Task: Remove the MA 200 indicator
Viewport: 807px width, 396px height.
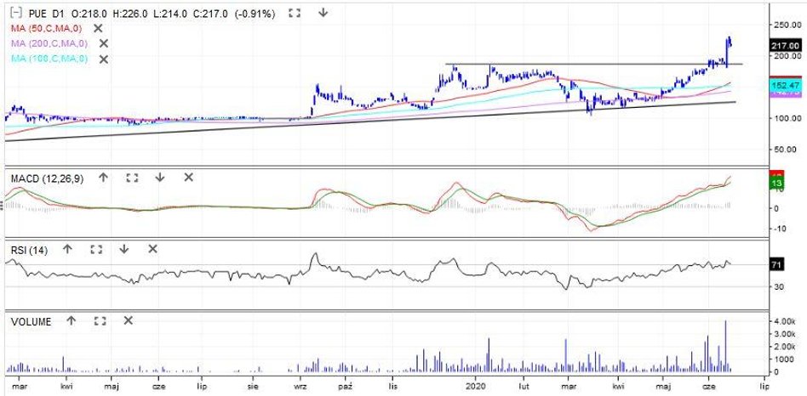Action: click(x=104, y=43)
